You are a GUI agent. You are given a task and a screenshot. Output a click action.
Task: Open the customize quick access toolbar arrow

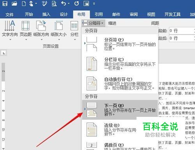pyautogui.click(x=94, y=4)
